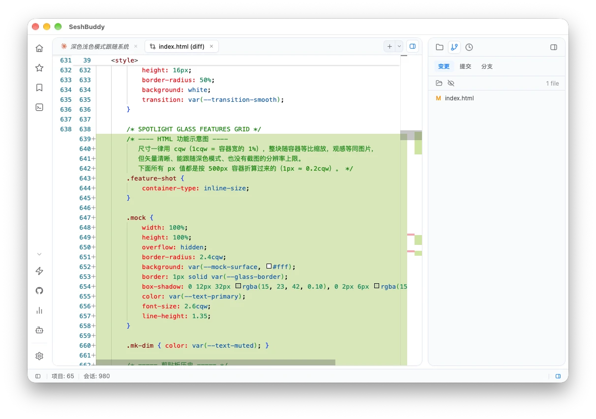Open the new tab options dropdown arrow
This screenshot has height=419, width=596.
coord(399,46)
